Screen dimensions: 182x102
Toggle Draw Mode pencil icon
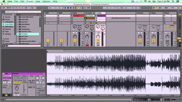click(x=153, y=8)
